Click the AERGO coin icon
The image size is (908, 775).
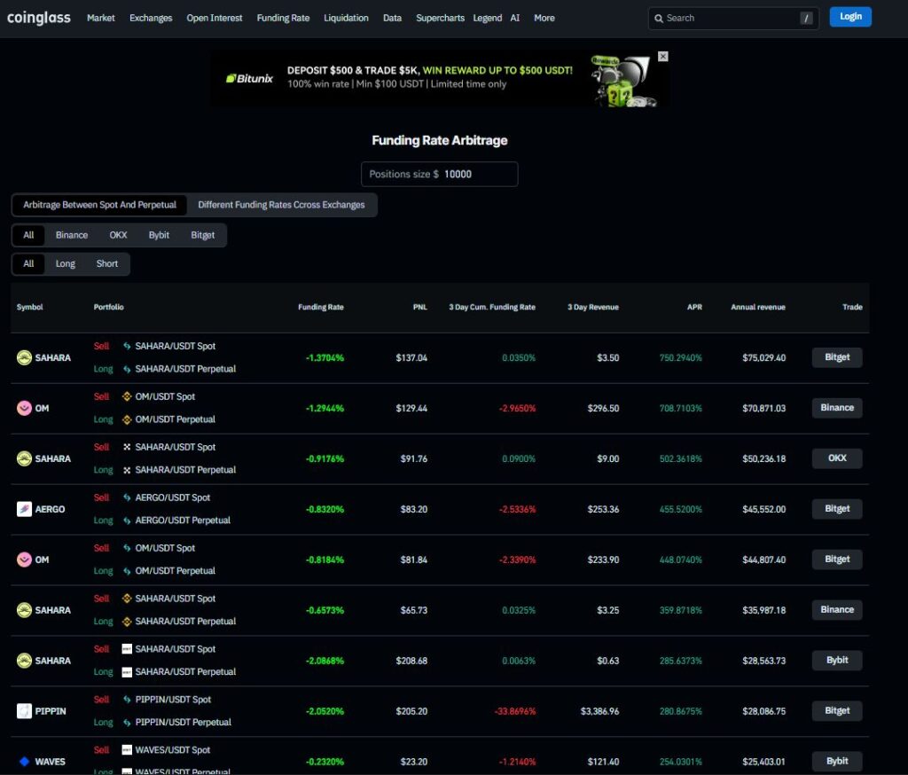[24, 509]
